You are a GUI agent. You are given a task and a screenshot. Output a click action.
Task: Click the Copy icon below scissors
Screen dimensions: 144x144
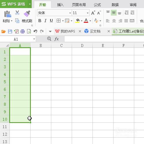pos(17,21)
